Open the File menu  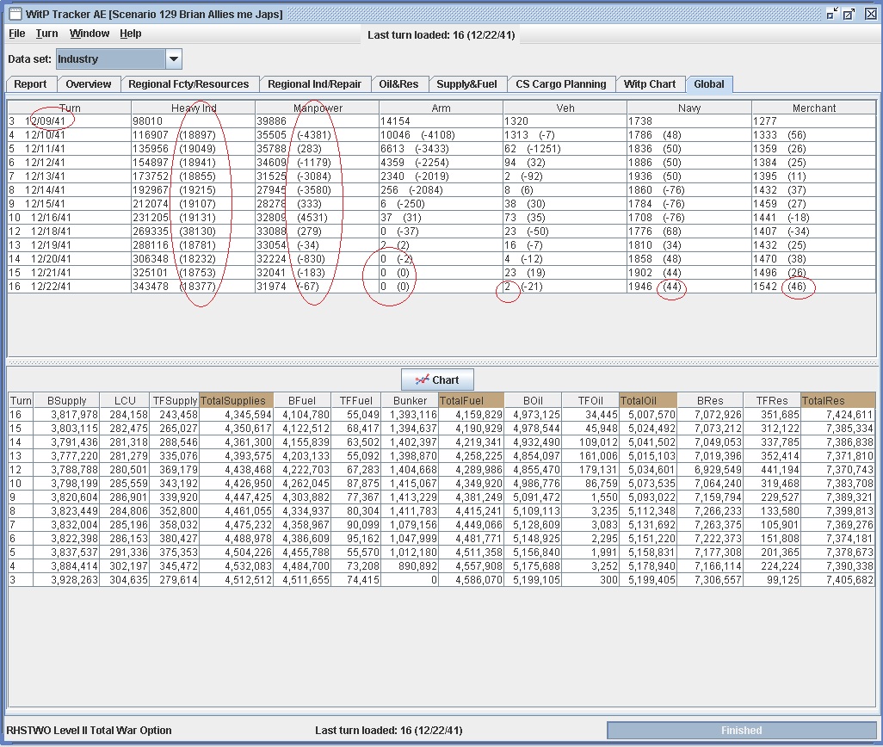16,34
